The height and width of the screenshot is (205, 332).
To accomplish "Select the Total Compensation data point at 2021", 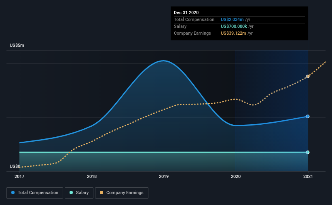I will (308, 117).
